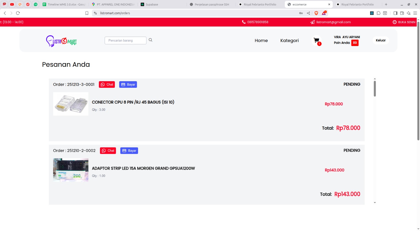
Task: Click the share icon in address bar
Action: [308, 13]
